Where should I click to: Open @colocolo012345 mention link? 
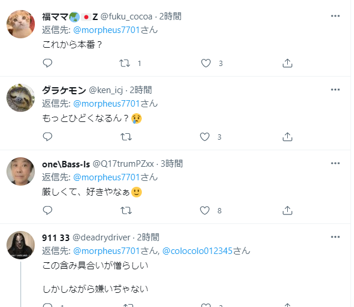[197, 251]
